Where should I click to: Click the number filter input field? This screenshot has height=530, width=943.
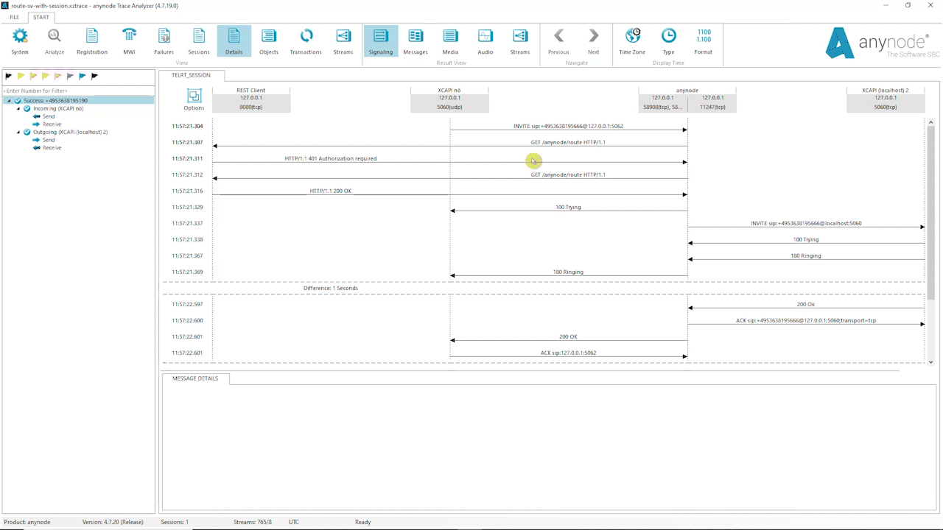click(x=77, y=91)
